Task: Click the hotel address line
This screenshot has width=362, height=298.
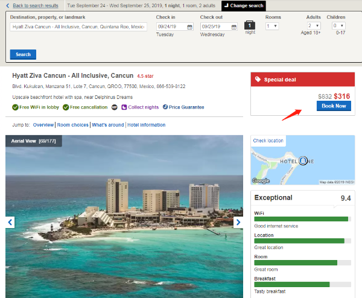Action: (x=99, y=86)
